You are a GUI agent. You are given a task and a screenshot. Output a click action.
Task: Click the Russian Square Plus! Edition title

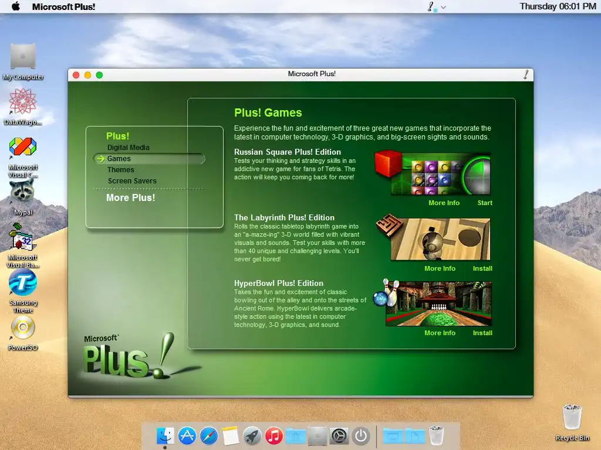[288, 152]
